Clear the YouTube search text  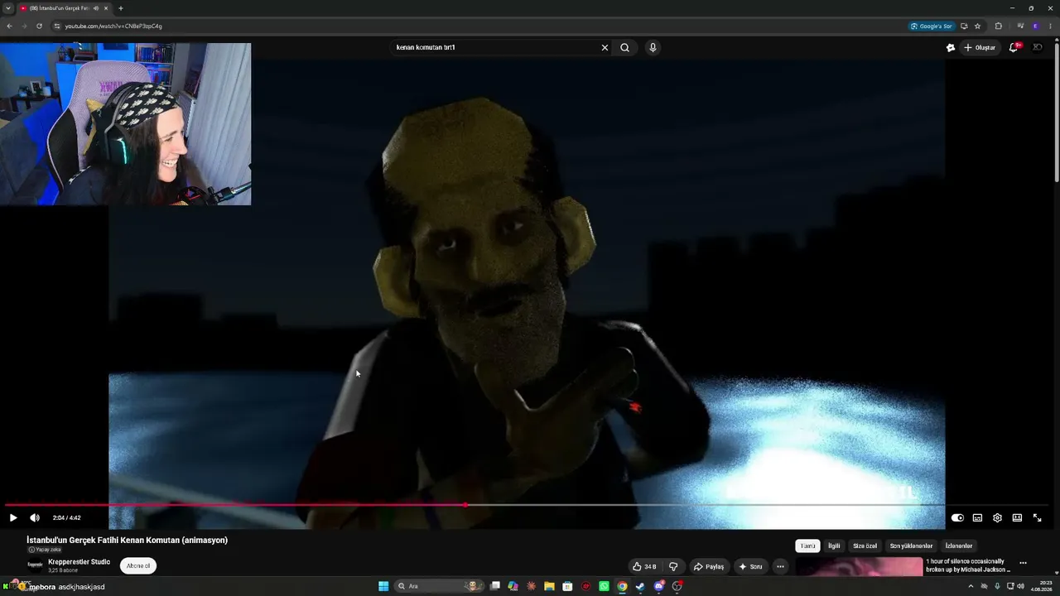(605, 48)
